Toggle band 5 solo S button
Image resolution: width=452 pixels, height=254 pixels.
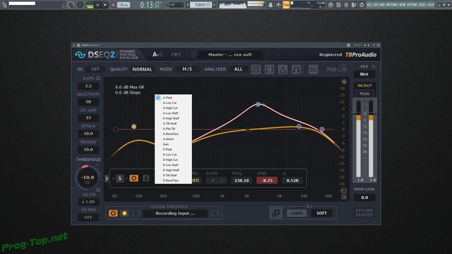tap(146, 178)
